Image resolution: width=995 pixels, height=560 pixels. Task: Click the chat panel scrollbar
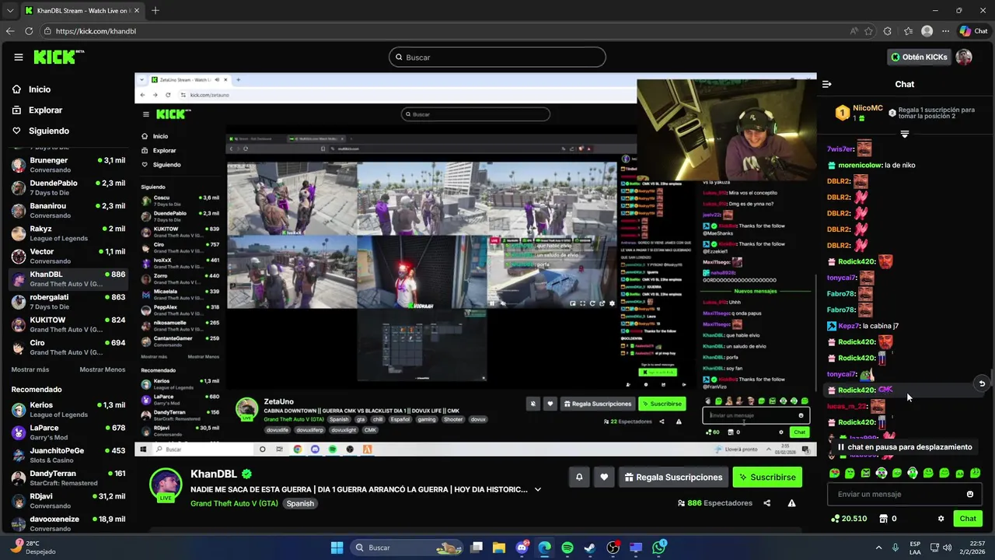point(992,377)
